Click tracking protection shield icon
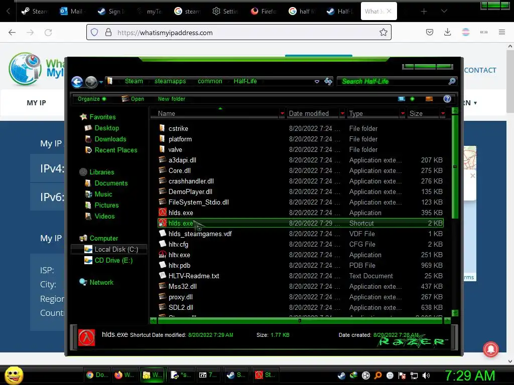514x385 pixels. 94,32
